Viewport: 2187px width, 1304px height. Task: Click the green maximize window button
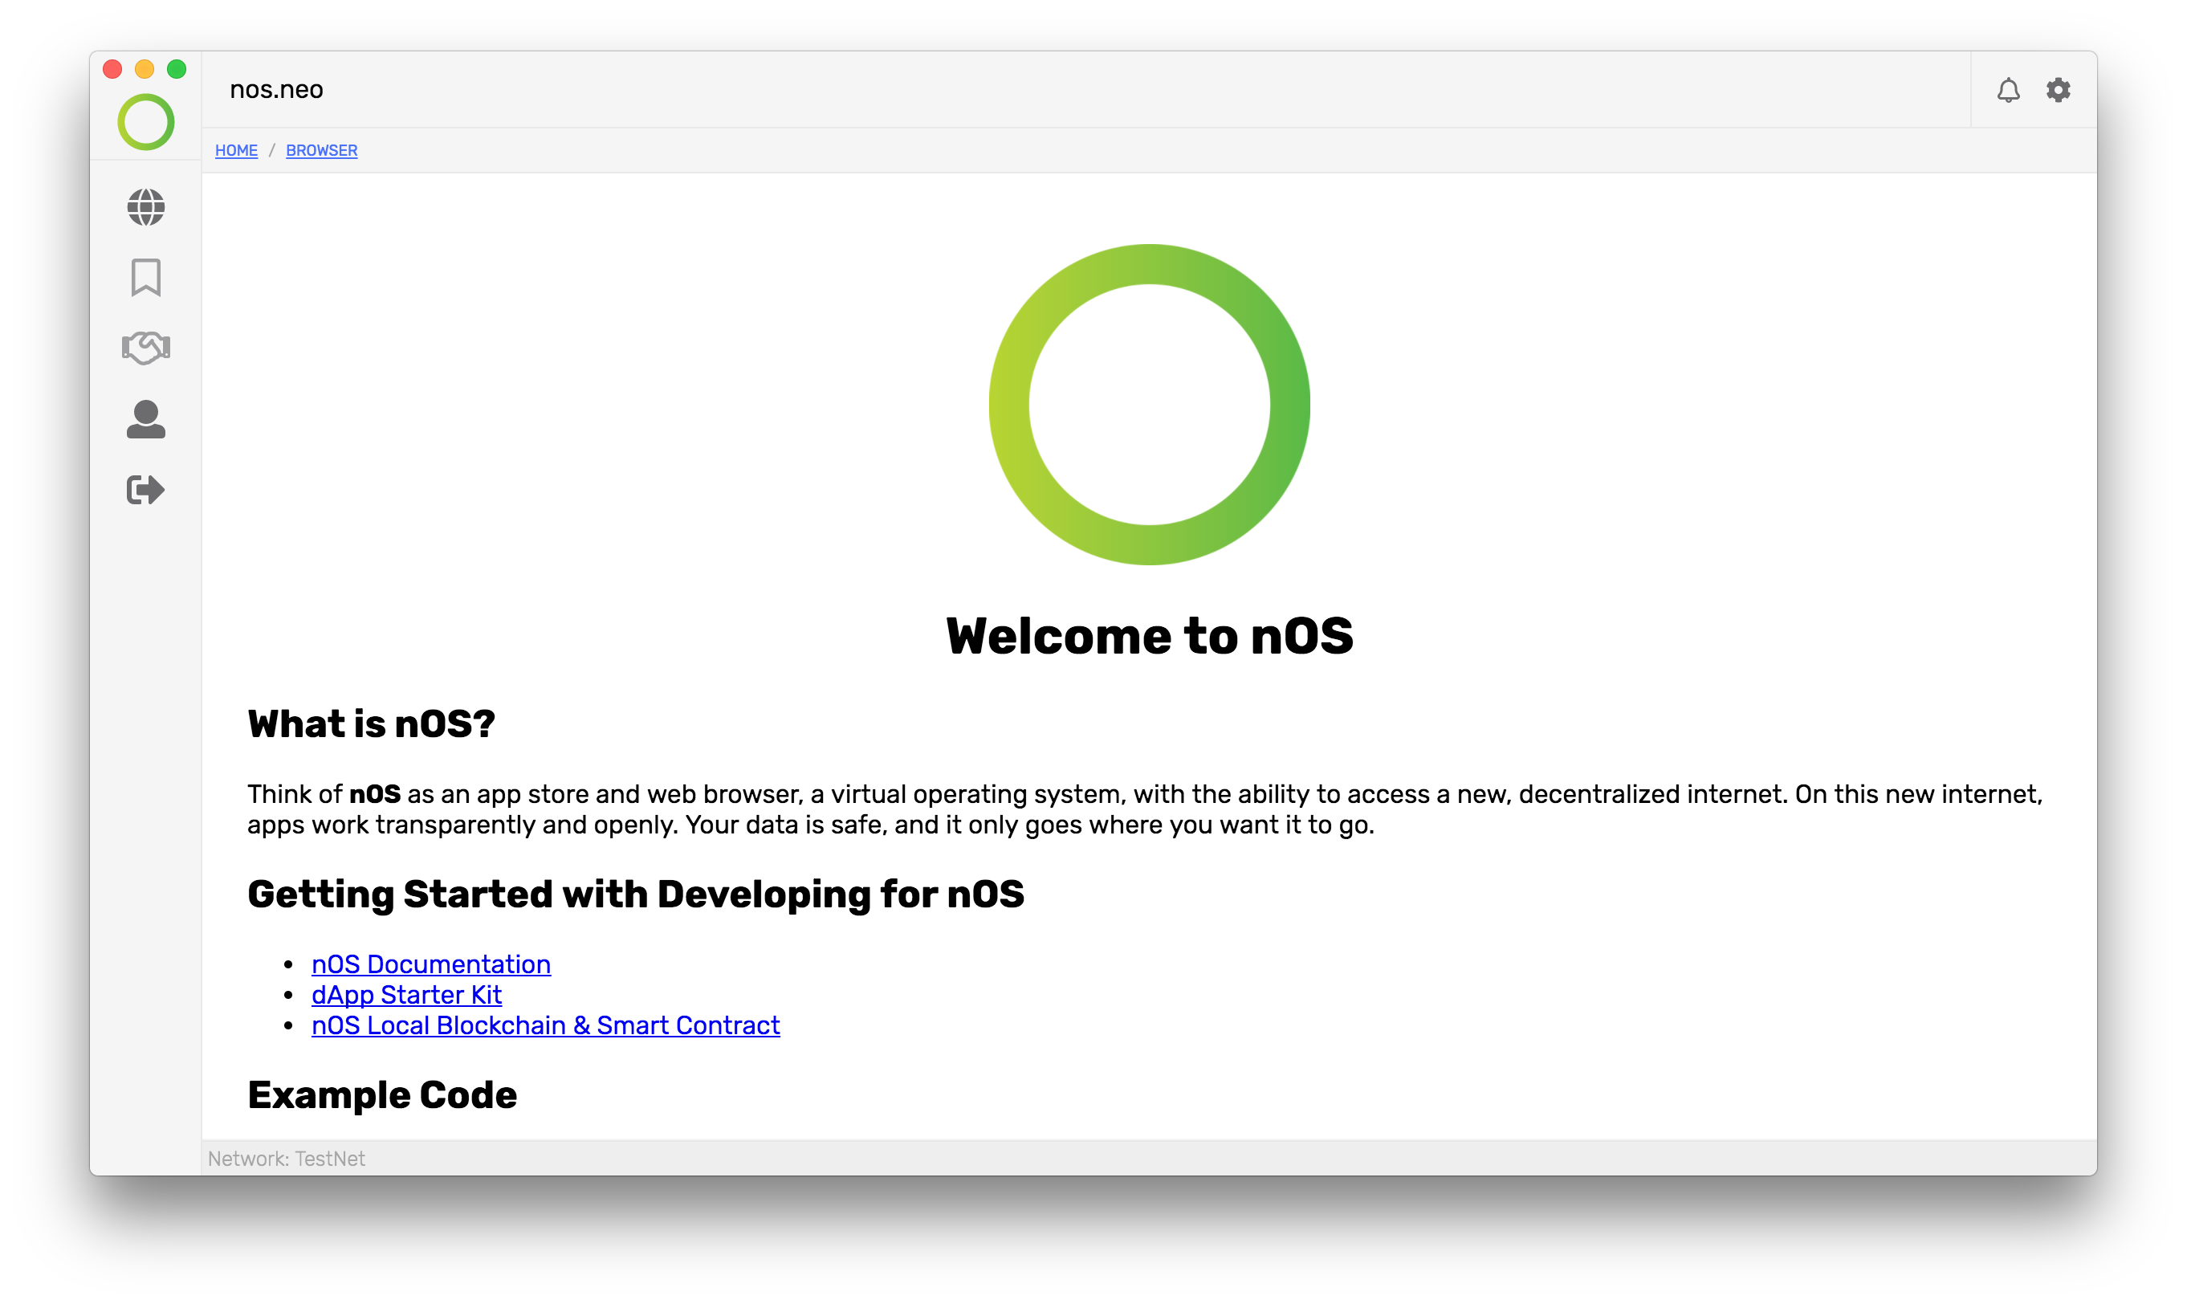tap(177, 68)
